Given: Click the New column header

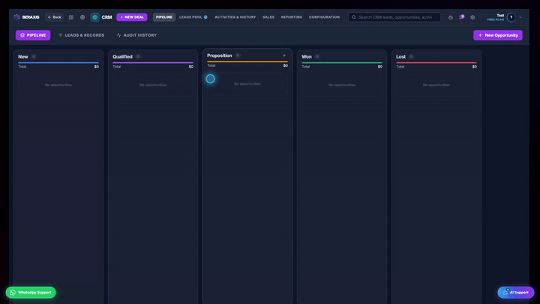Looking at the screenshot, I should pyautogui.click(x=23, y=56).
